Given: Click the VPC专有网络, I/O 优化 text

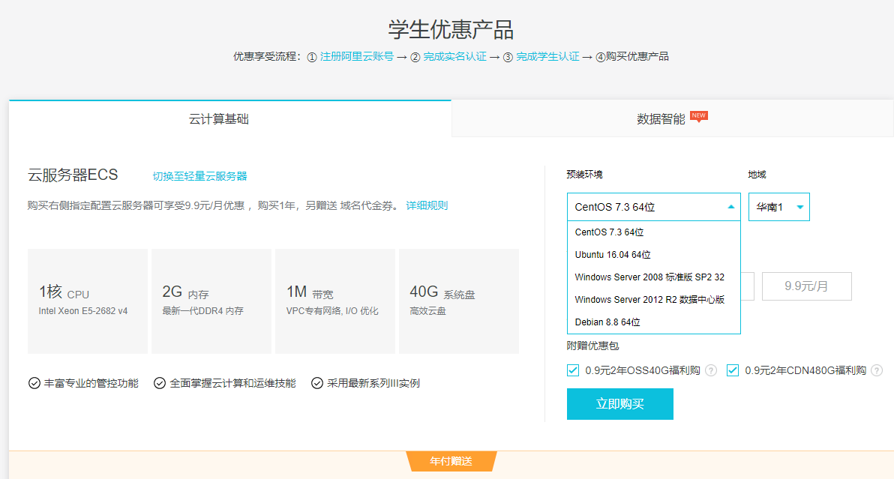Looking at the screenshot, I should [x=332, y=311].
